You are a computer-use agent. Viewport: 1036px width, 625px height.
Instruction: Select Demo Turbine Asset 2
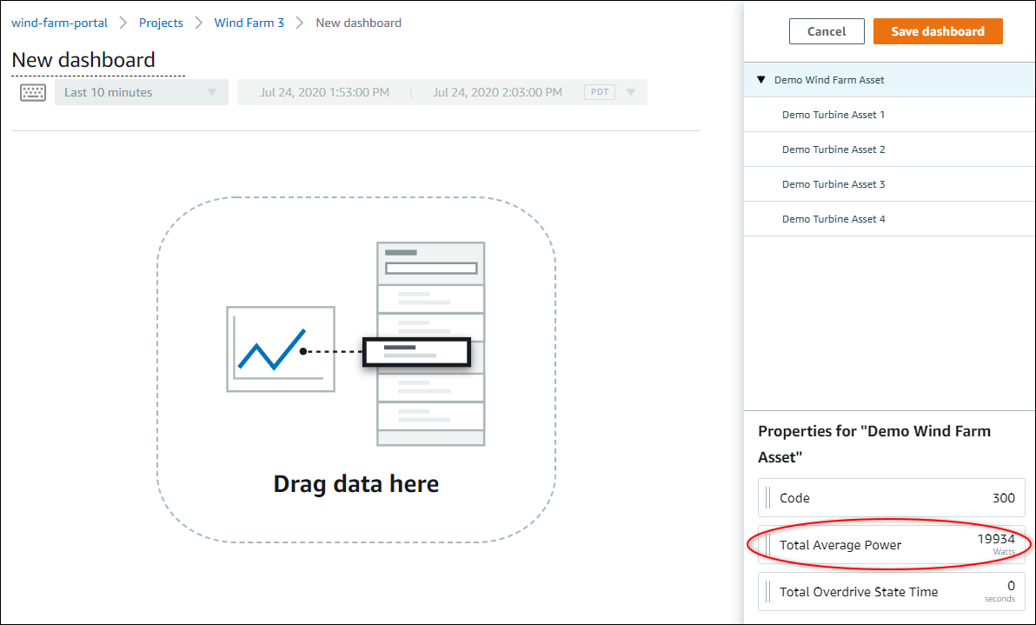(833, 149)
